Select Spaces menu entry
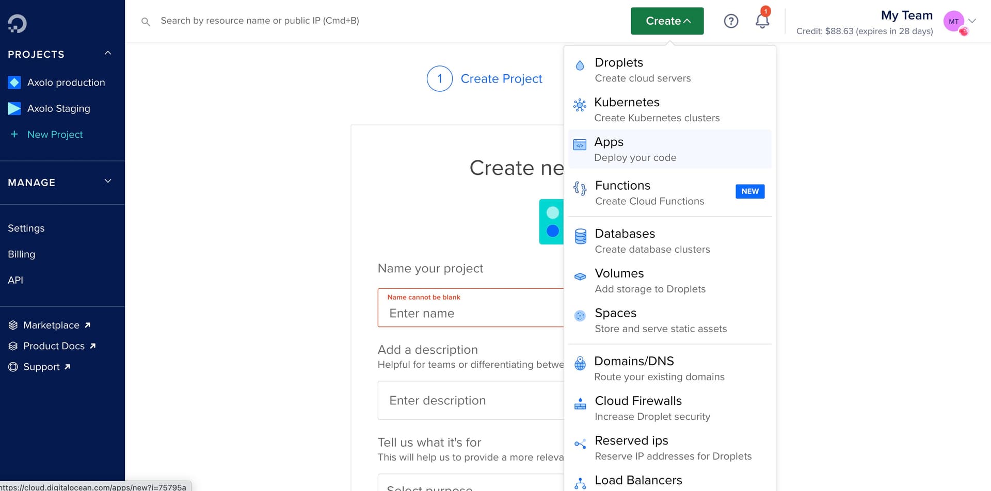 tap(669, 320)
